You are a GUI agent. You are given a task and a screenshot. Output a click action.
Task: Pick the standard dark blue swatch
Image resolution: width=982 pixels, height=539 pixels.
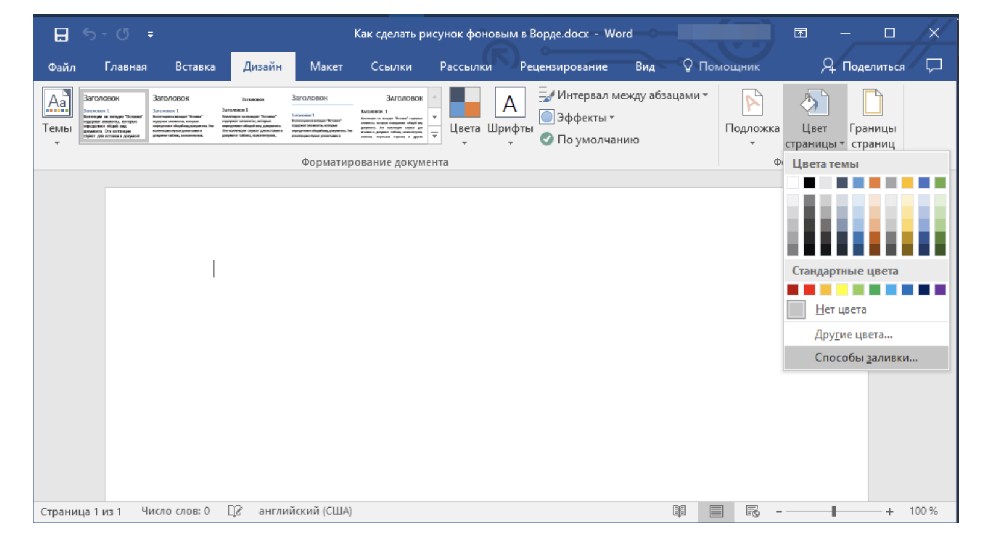(x=924, y=289)
